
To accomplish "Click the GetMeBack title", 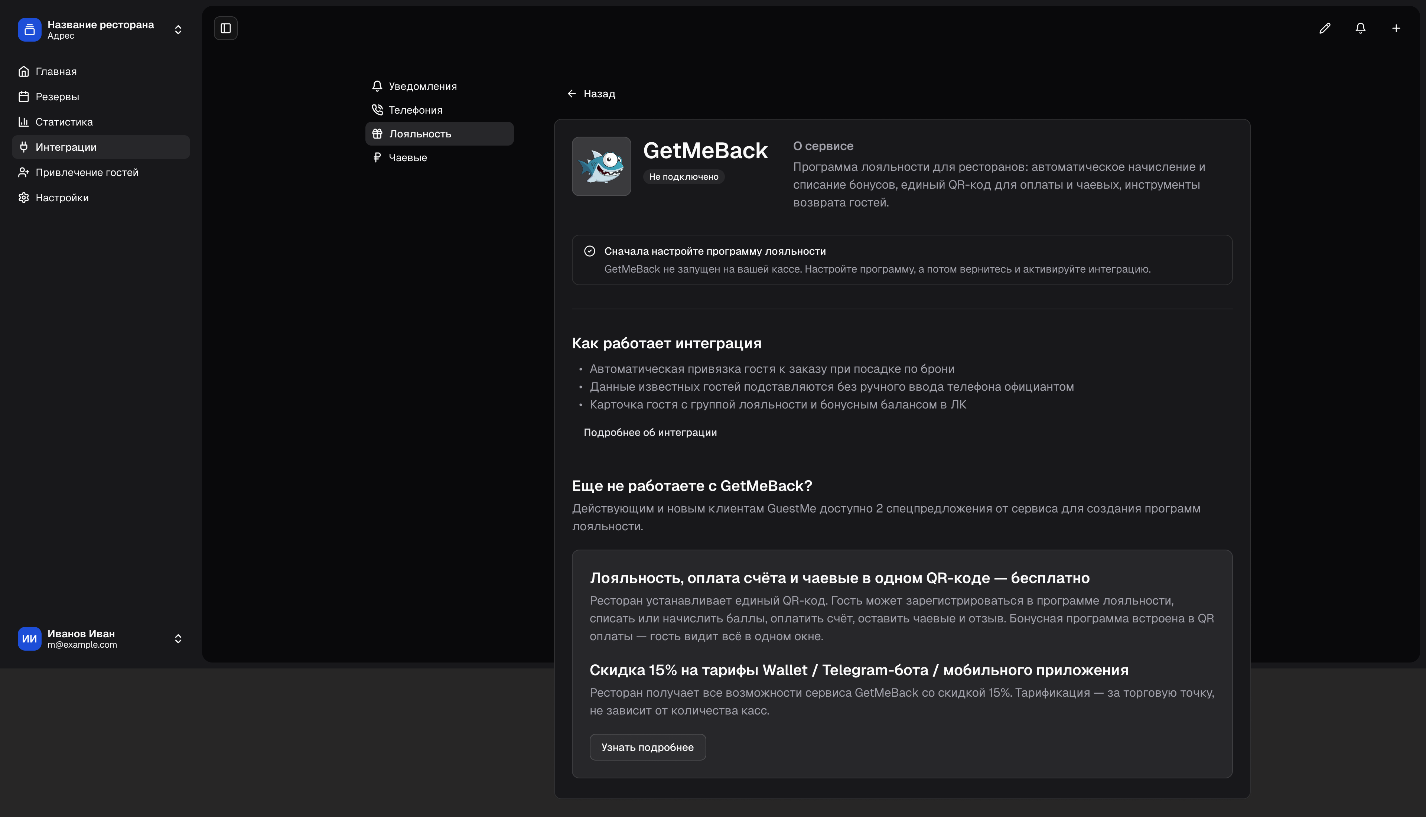I will pyautogui.click(x=705, y=150).
